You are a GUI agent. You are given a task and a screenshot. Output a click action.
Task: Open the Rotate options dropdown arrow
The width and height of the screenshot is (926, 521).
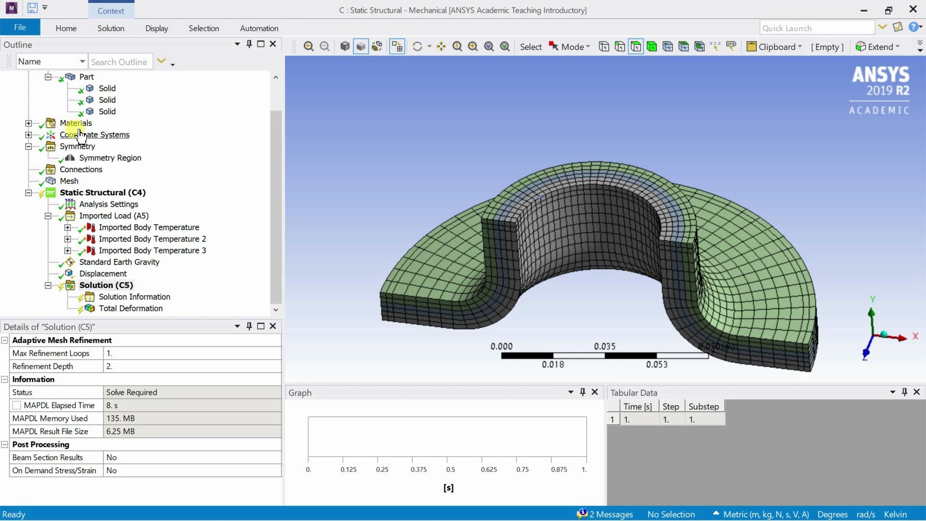click(429, 46)
